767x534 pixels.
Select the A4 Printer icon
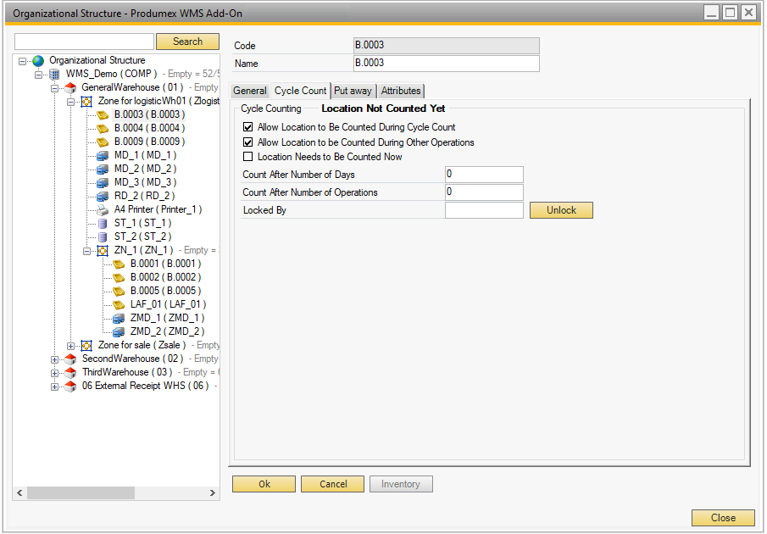(x=103, y=209)
